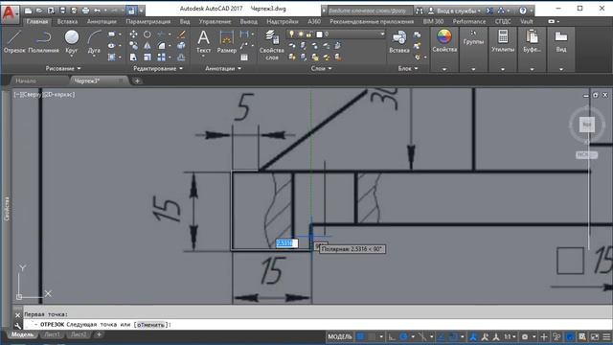Image resolution: width=613 pixels, height=345 pixels.
Task: Click the Scale tool icon
Action: pyautogui.click(x=147, y=57)
